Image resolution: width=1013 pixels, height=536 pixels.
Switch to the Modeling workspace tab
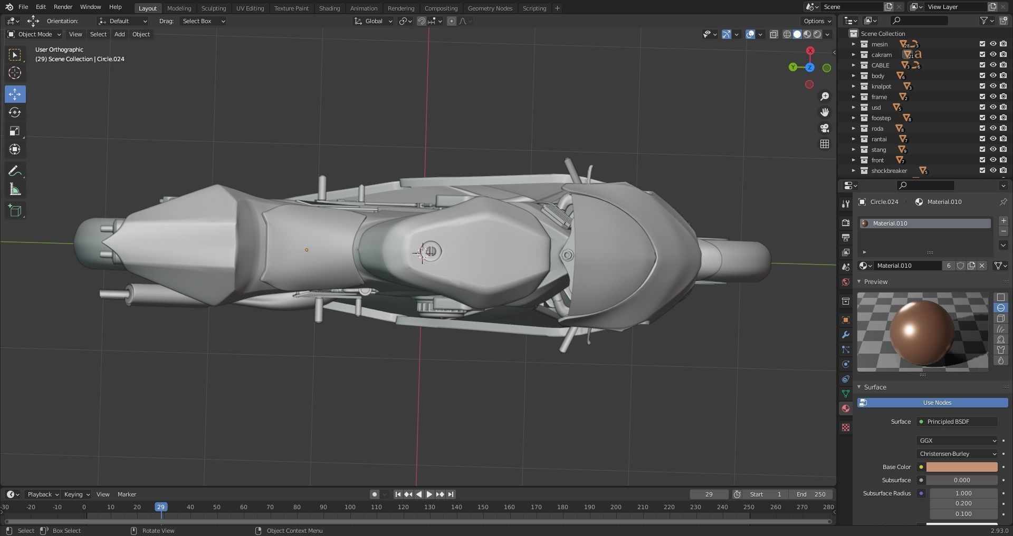tap(179, 8)
